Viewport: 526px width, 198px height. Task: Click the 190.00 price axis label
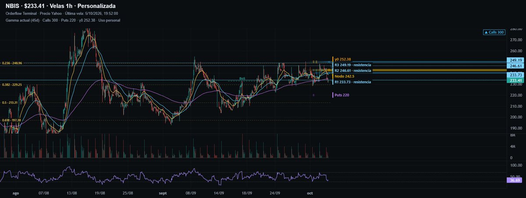pyautogui.click(x=515, y=128)
